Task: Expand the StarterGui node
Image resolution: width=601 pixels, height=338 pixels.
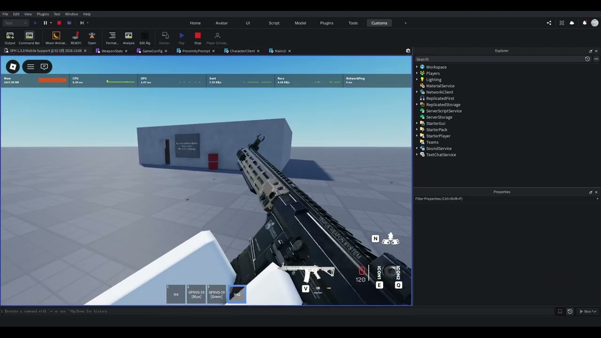Action: 417,123
